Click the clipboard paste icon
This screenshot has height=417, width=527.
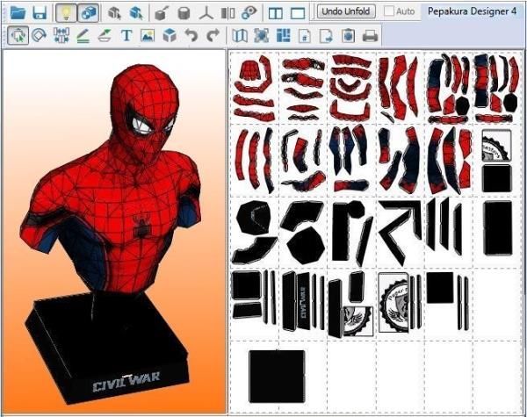(348, 36)
